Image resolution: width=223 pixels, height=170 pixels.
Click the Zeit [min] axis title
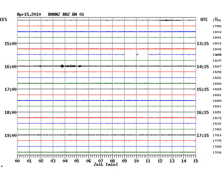[106, 164]
